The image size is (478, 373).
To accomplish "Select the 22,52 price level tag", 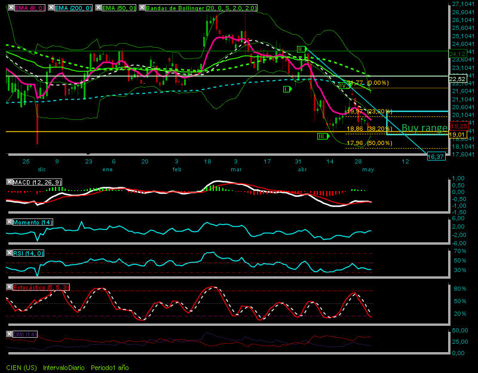I will [458, 79].
